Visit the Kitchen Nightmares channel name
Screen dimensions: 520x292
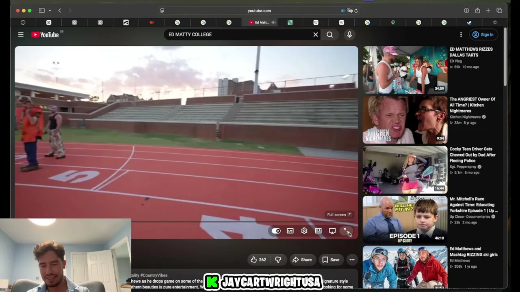tap(465, 117)
